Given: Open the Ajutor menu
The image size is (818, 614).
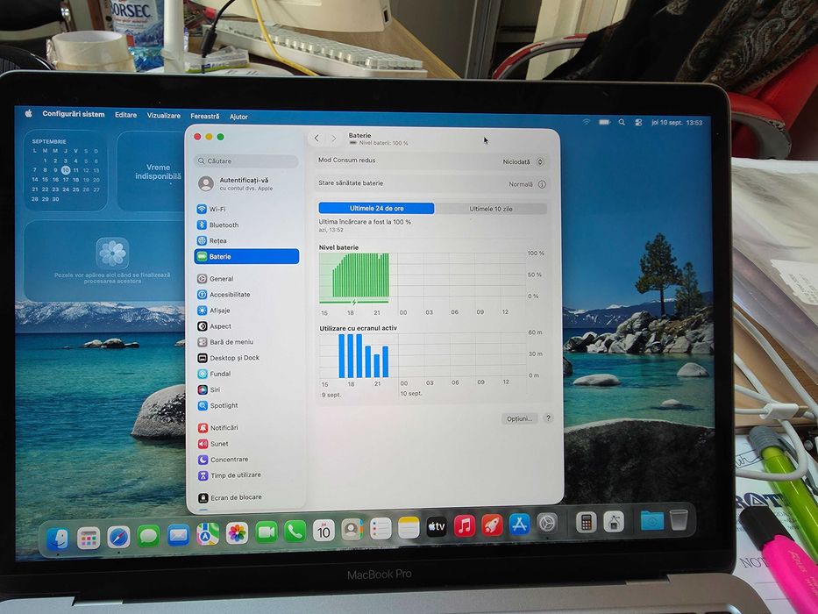Looking at the screenshot, I should pyautogui.click(x=238, y=117).
